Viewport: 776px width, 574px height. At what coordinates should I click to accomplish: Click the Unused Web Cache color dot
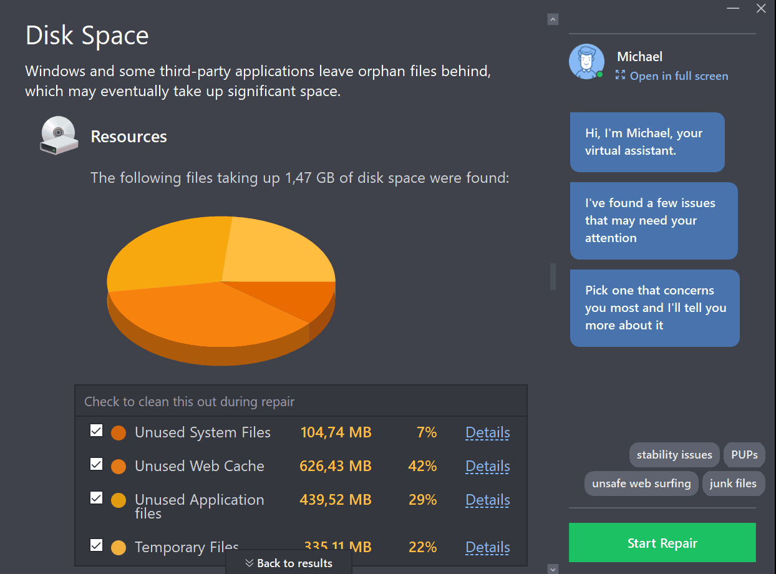(x=119, y=467)
